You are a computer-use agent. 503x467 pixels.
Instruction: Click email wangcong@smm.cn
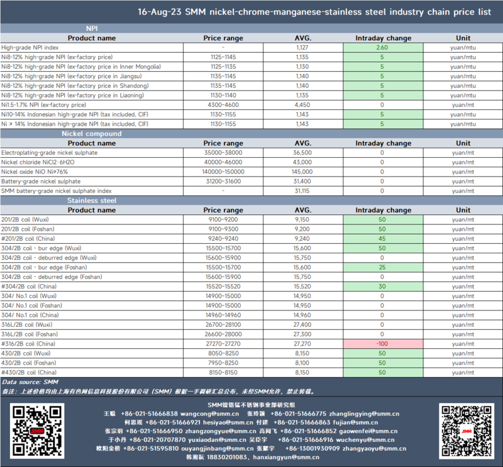(209, 414)
